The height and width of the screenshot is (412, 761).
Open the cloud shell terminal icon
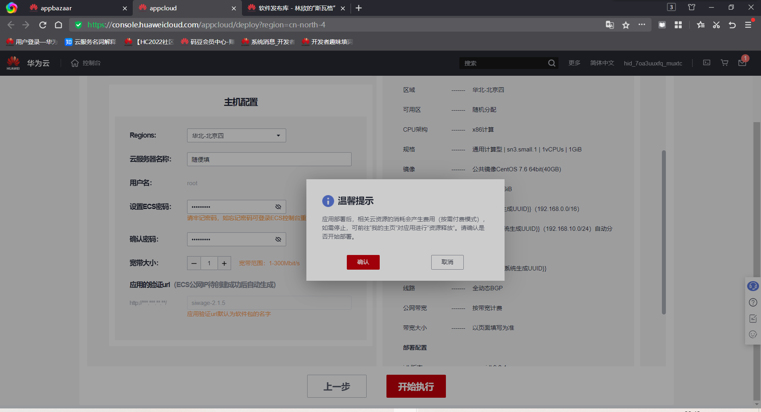click(707, 63)
